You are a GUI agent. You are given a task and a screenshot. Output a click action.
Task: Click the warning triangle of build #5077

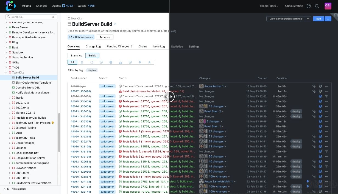click(x=120, y=91)
